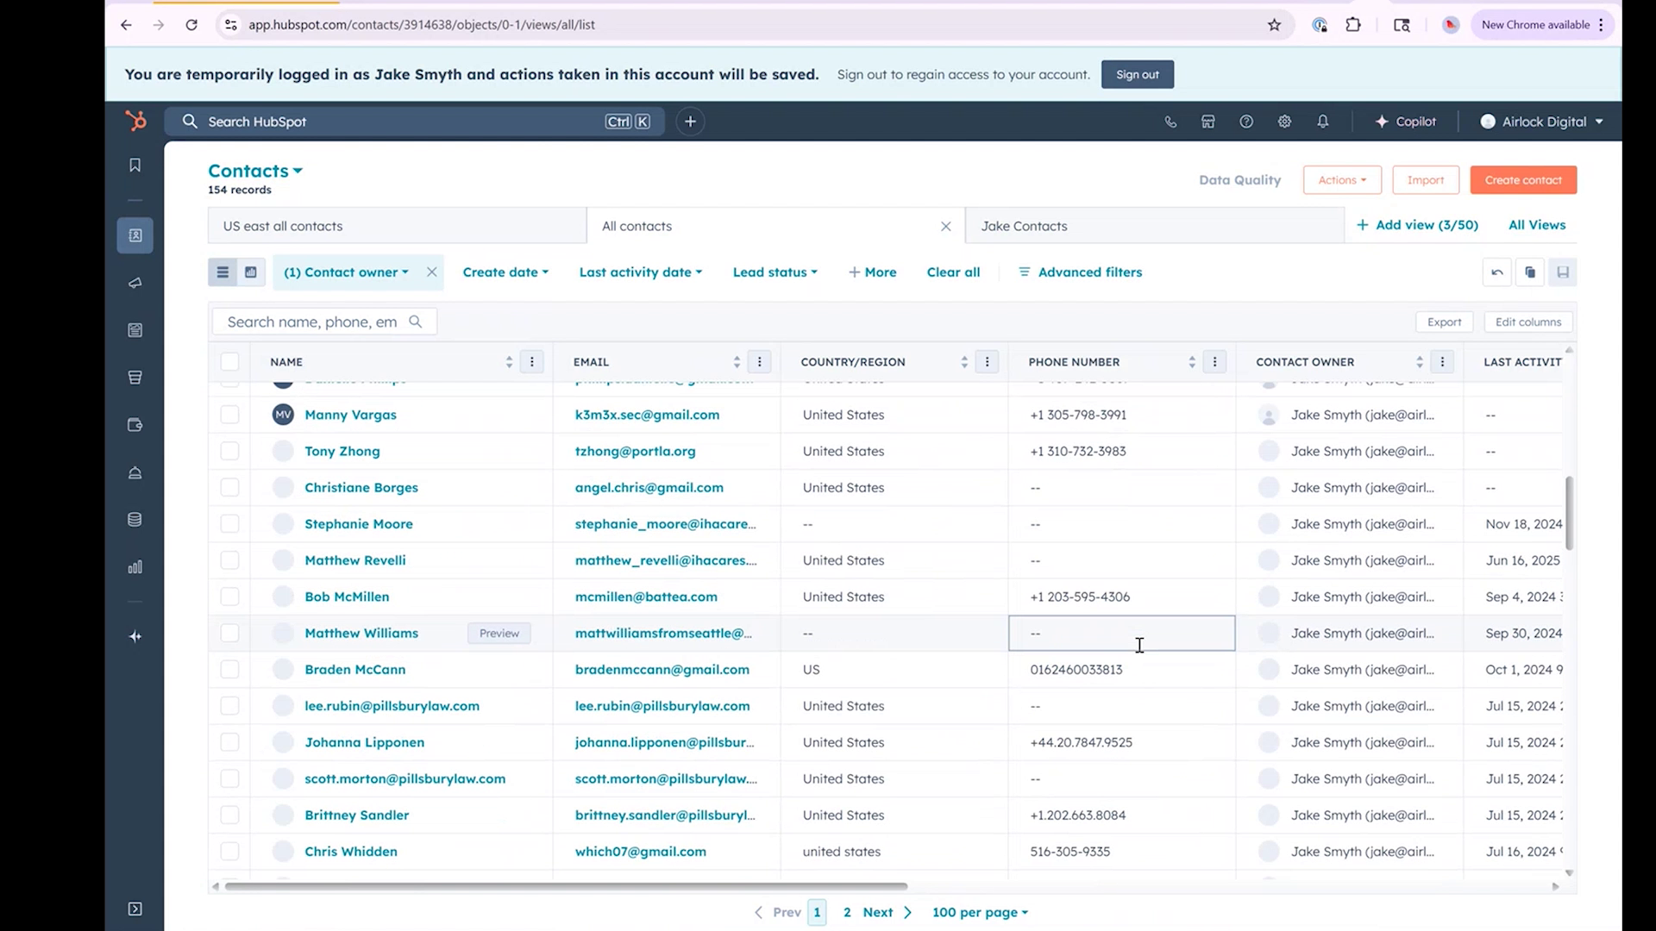The image size is (1656, 931).
Task: Expand the Lead status filter
Action: click(774, 272)
